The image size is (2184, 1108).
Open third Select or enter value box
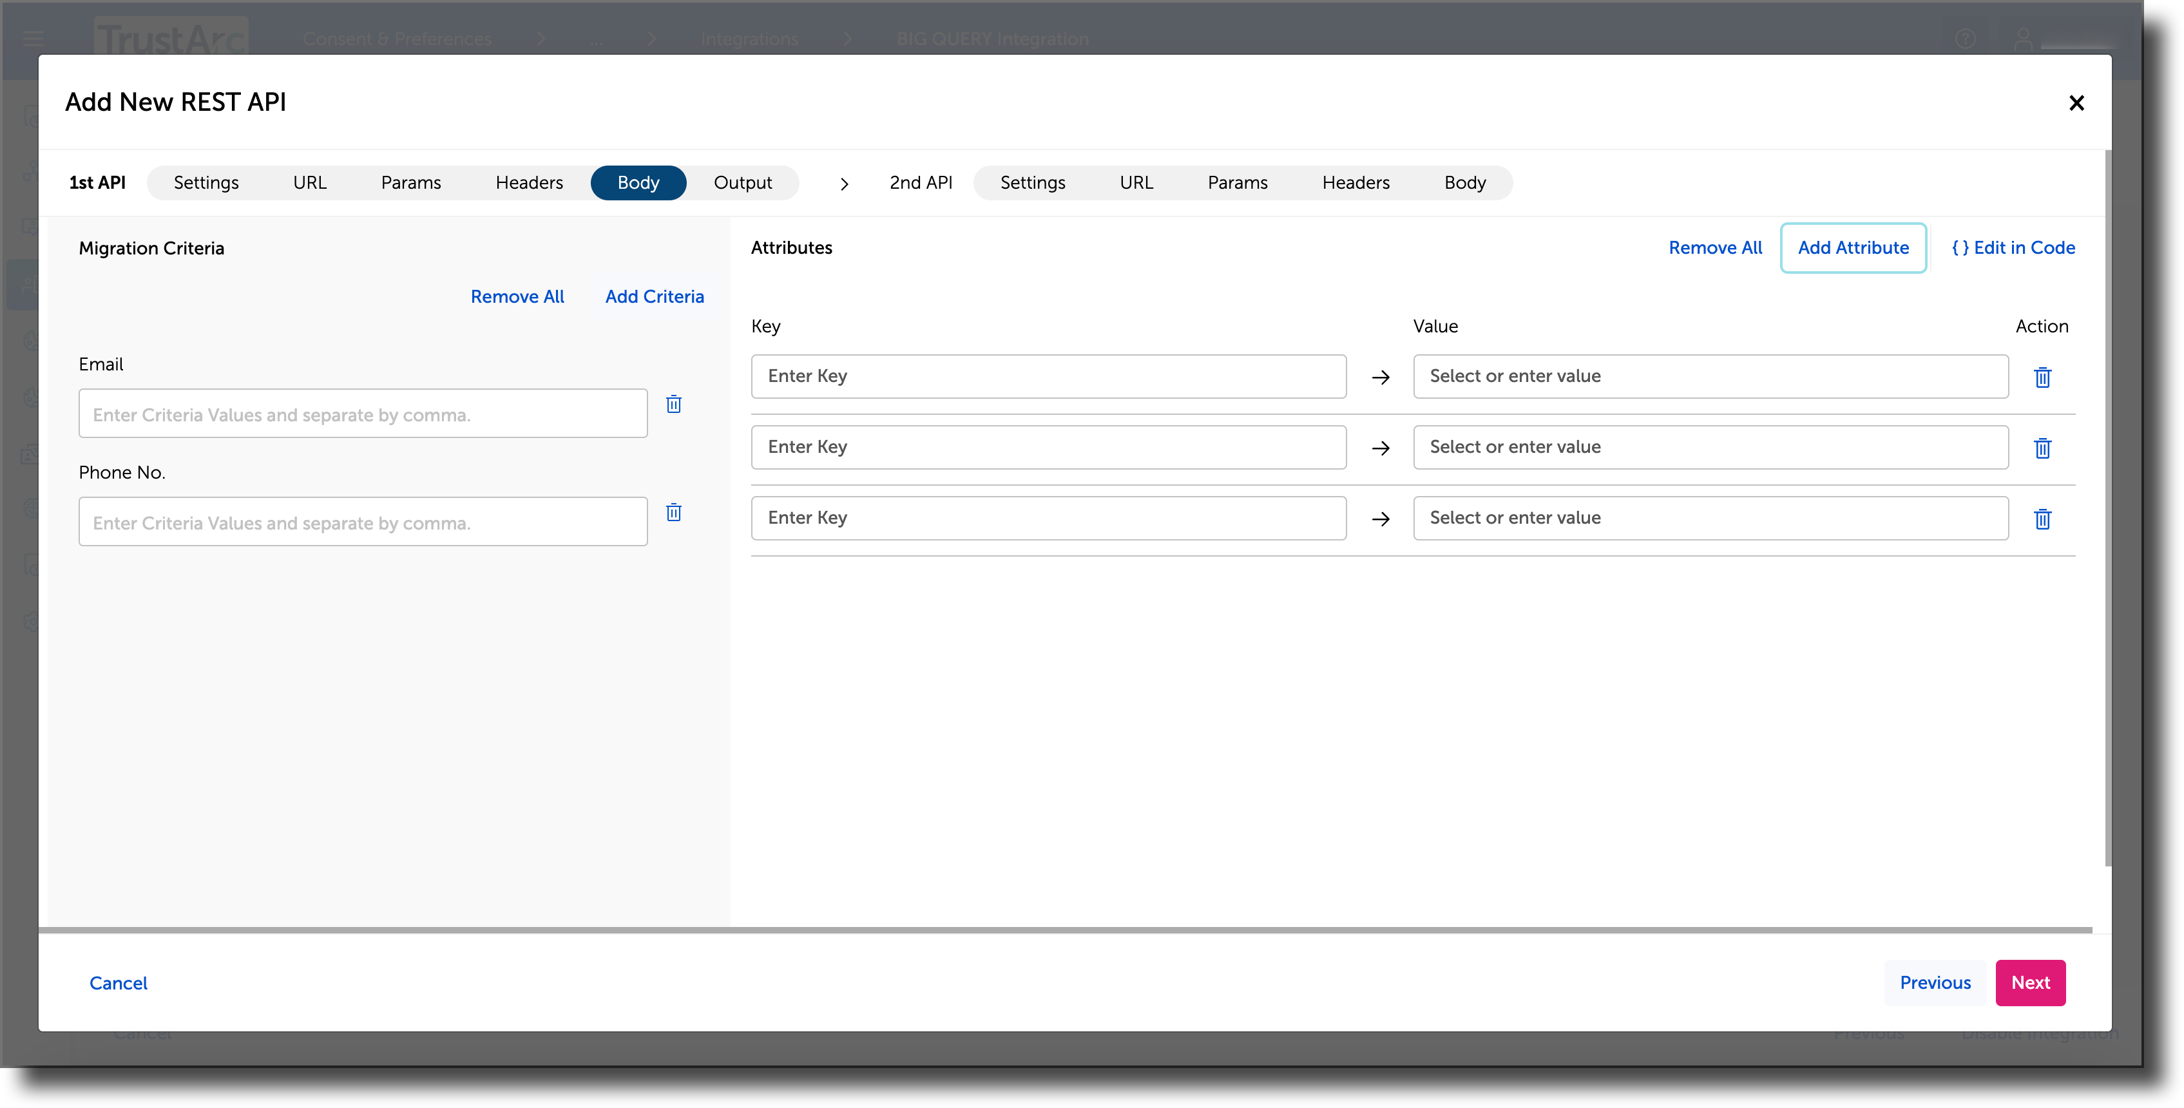coord(1710,519)
